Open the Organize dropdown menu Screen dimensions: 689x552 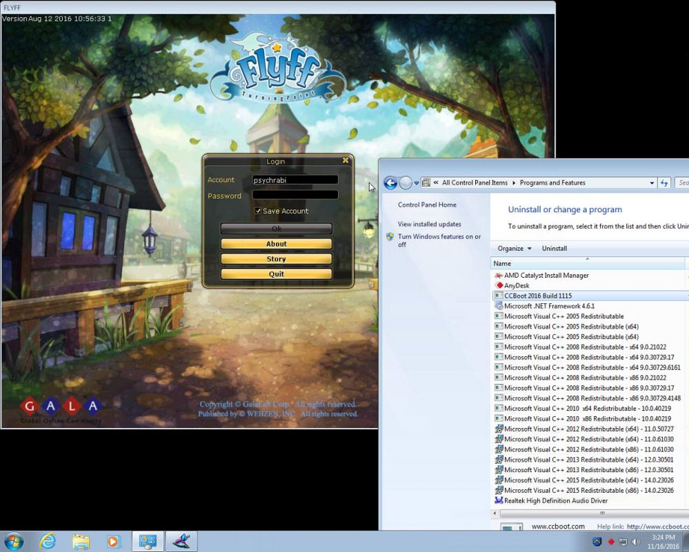[x=514, y=249]
